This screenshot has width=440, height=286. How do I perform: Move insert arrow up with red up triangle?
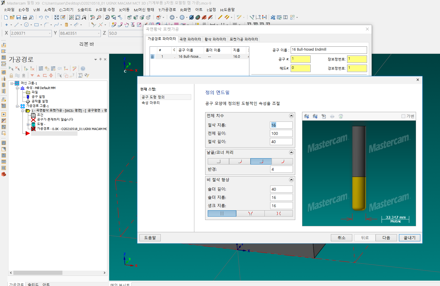38,75
